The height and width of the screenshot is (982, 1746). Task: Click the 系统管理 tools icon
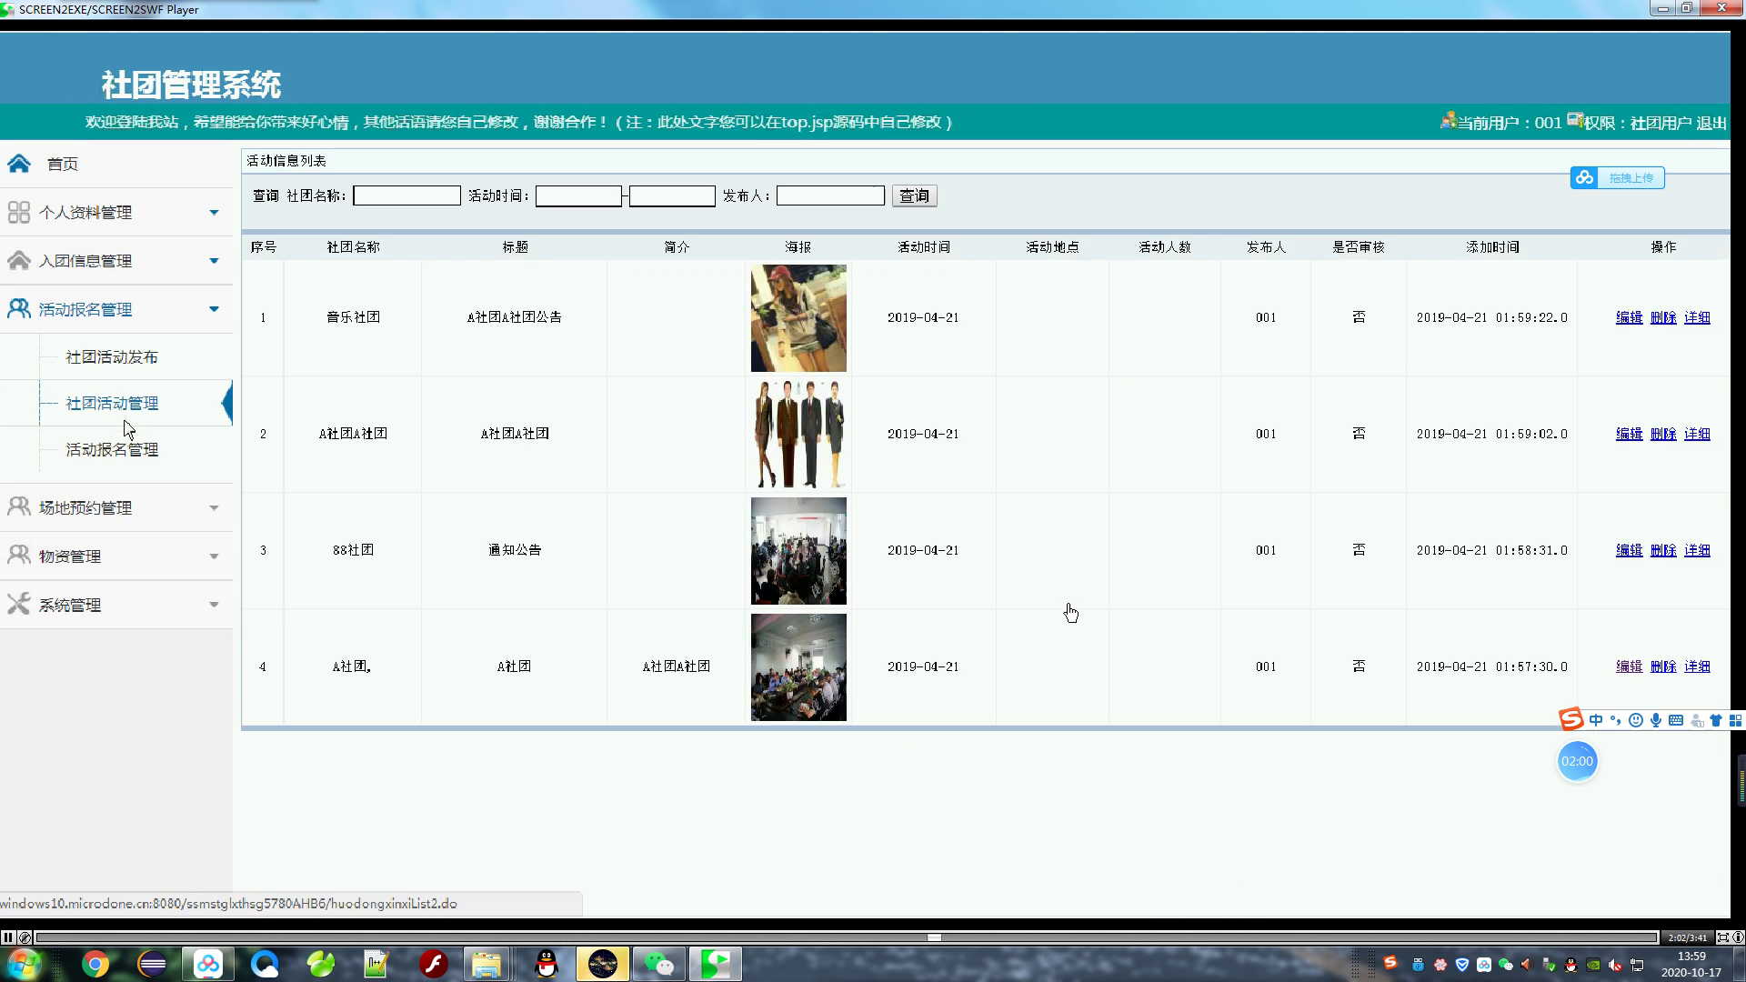pos(19,604)
